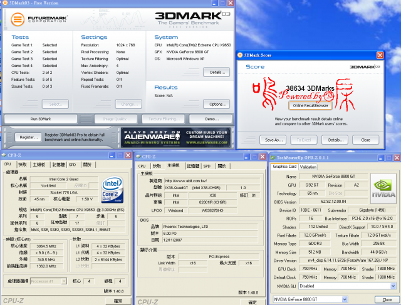Image resolution: width=401 pixels, height=305 pixels.
Task: Click the disabled To Excel button
Action: pos(304,140)
